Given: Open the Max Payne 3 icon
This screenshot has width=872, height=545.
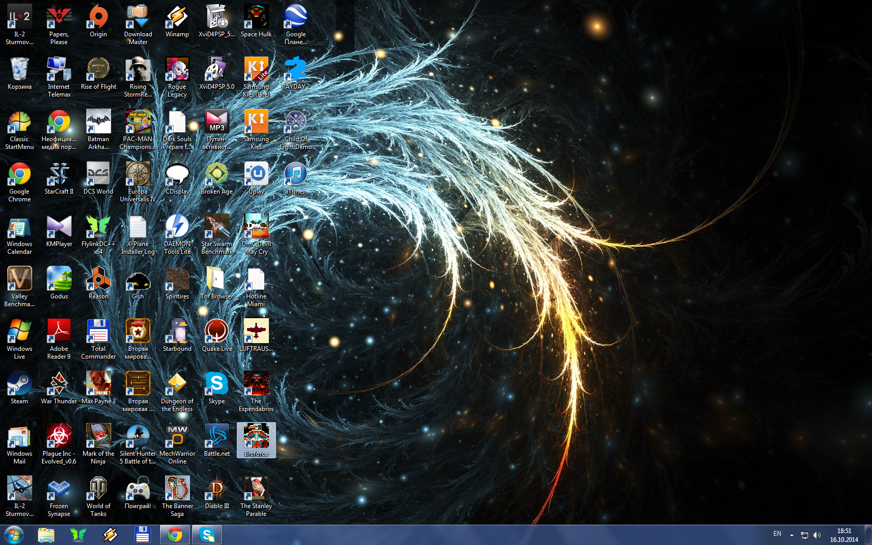Looking at the screenshot, I should [98, 388].
